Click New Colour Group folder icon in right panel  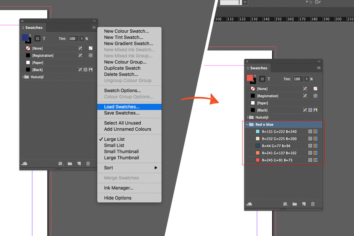click(x=295, y=204)
